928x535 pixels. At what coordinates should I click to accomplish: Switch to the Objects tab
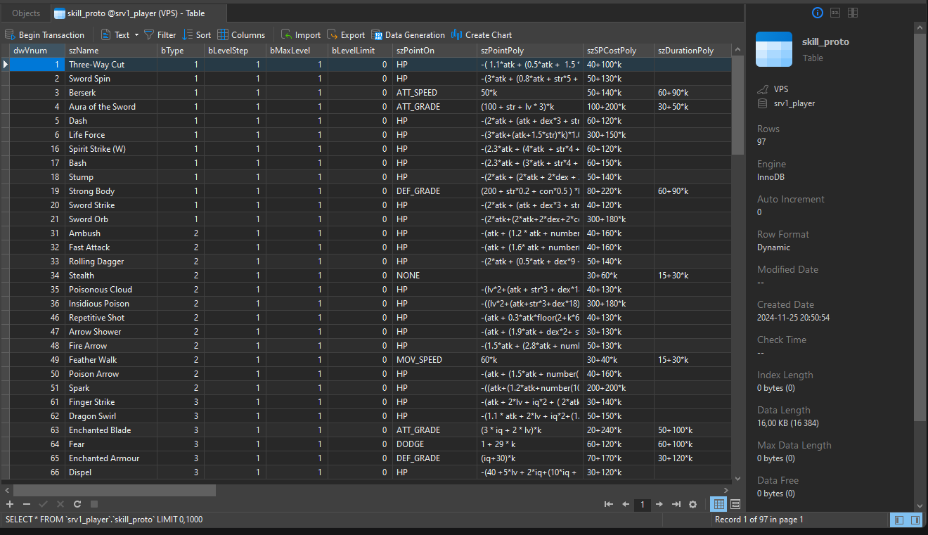[x=26, y=13]
